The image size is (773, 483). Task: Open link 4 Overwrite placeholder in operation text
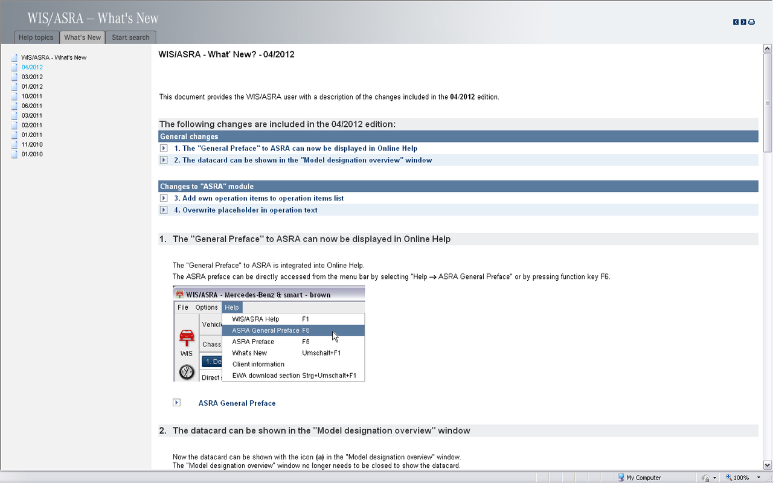(x=246, y=210)
